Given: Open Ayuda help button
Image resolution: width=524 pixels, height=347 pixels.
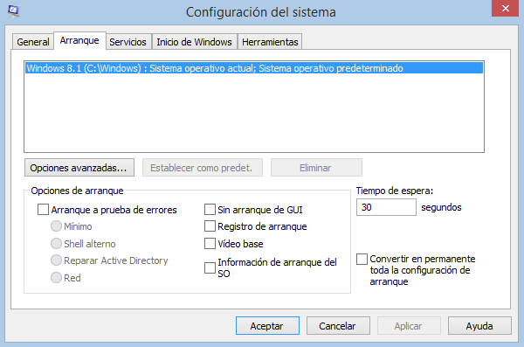Looking at the screenshot, I should pos(479,325).
